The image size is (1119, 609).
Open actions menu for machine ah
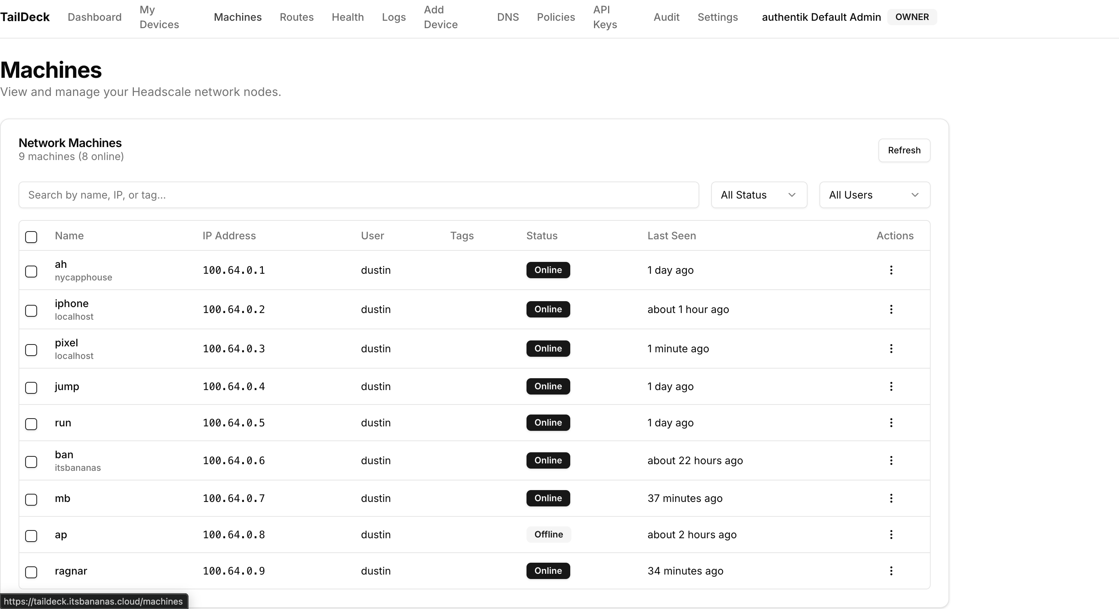891,270
